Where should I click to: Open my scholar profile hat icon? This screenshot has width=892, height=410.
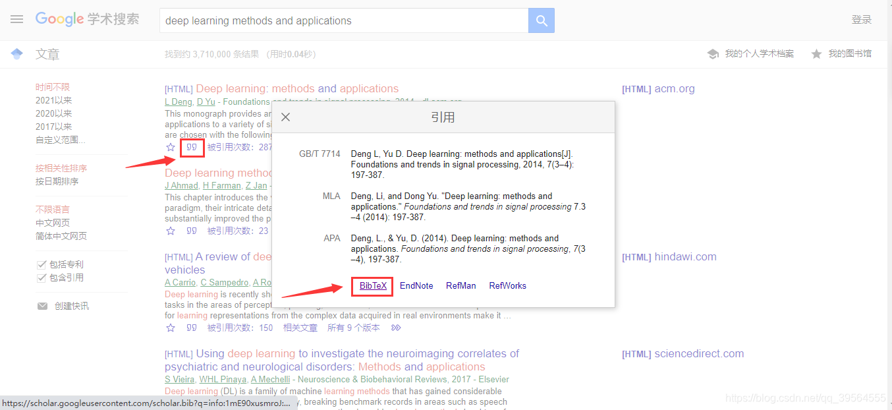click(713, 54)
